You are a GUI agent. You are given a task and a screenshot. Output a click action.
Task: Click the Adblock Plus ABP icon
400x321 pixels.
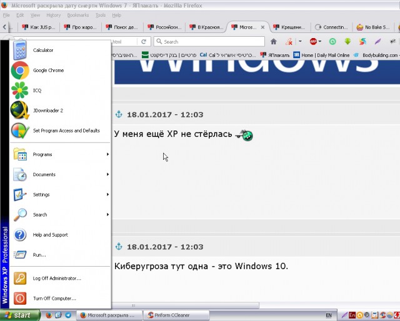click(313, 41)
